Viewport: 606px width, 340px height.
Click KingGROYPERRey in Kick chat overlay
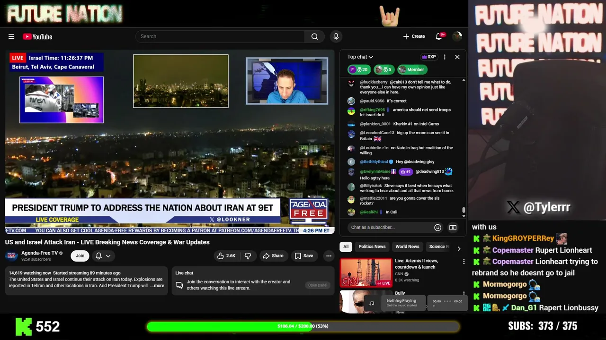point(523,238)
